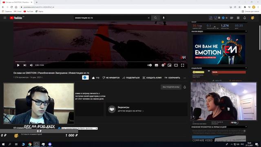Viewport: 261px width, 147px height.
Task: Collapse the СРАВНЕНИЕ ПРОСМОТРОВ panel section
Action: (x=246, y=127)
